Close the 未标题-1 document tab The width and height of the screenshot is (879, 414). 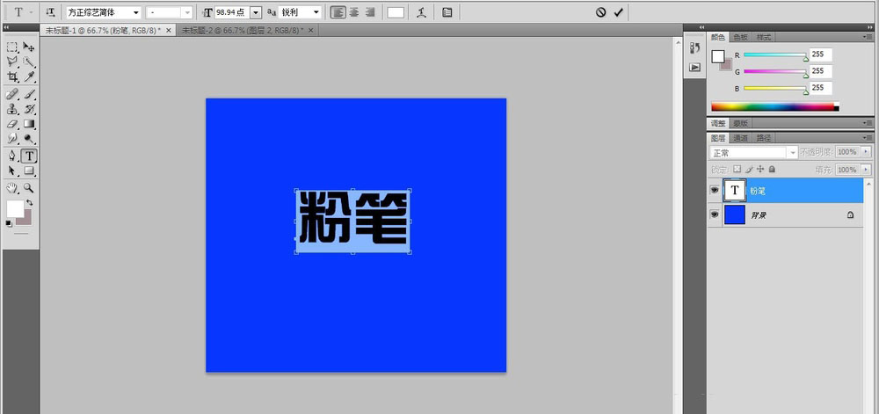coord(169,30)
